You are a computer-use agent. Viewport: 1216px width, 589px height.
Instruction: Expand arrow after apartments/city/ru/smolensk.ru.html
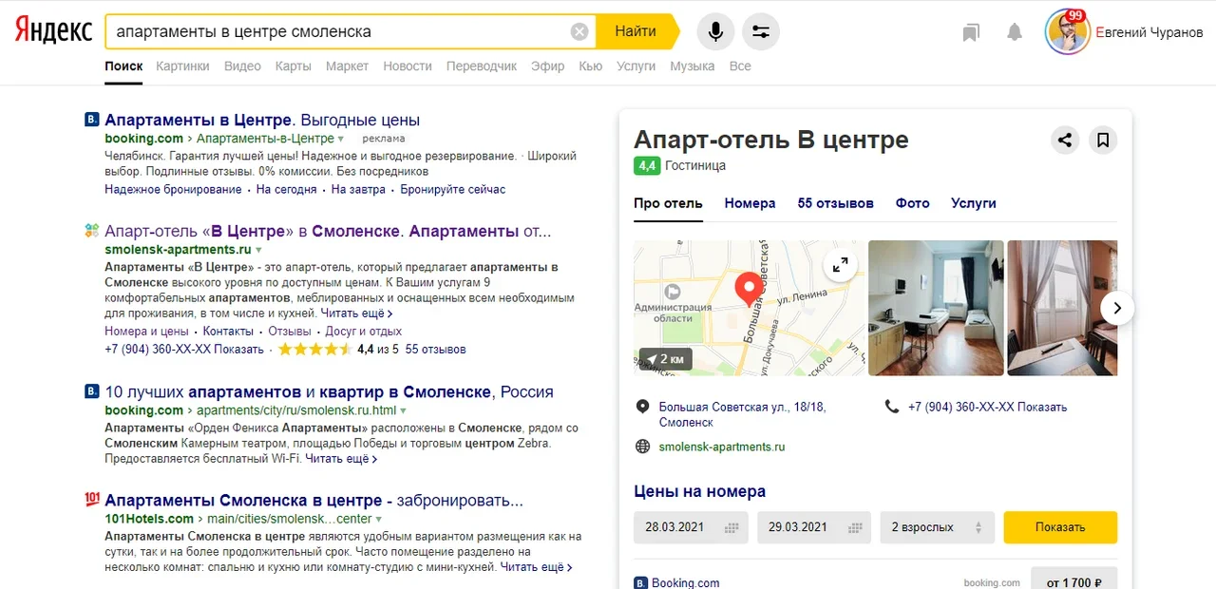[403, 411]
